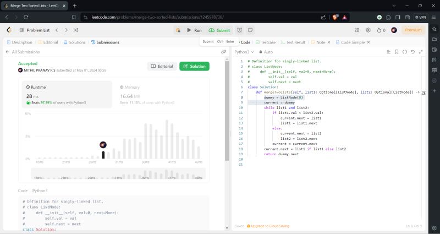
Task: Click line 19 return dummy.next
Action: [281, 154]
